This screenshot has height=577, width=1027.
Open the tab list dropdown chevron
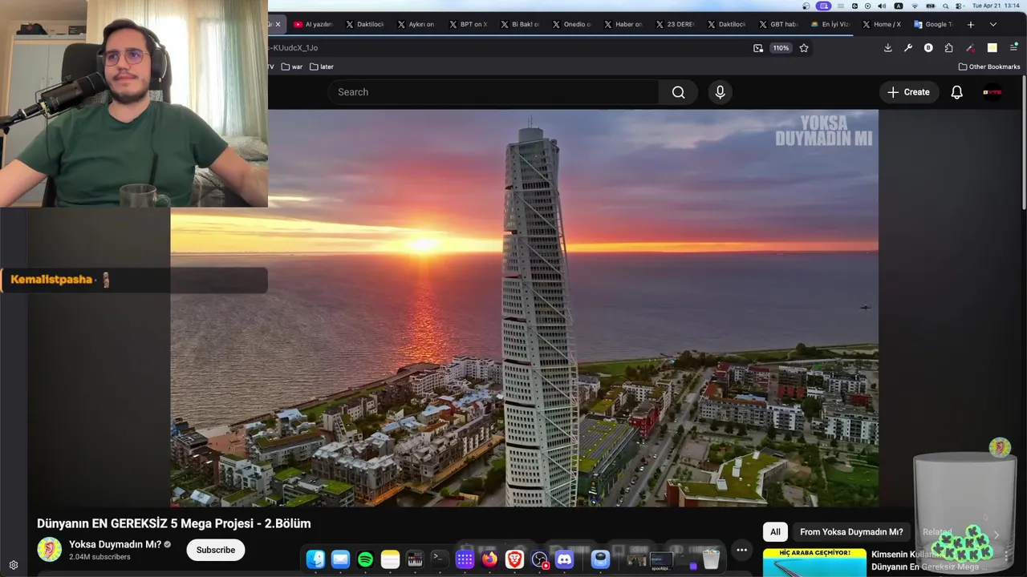(x=992, y=24)
